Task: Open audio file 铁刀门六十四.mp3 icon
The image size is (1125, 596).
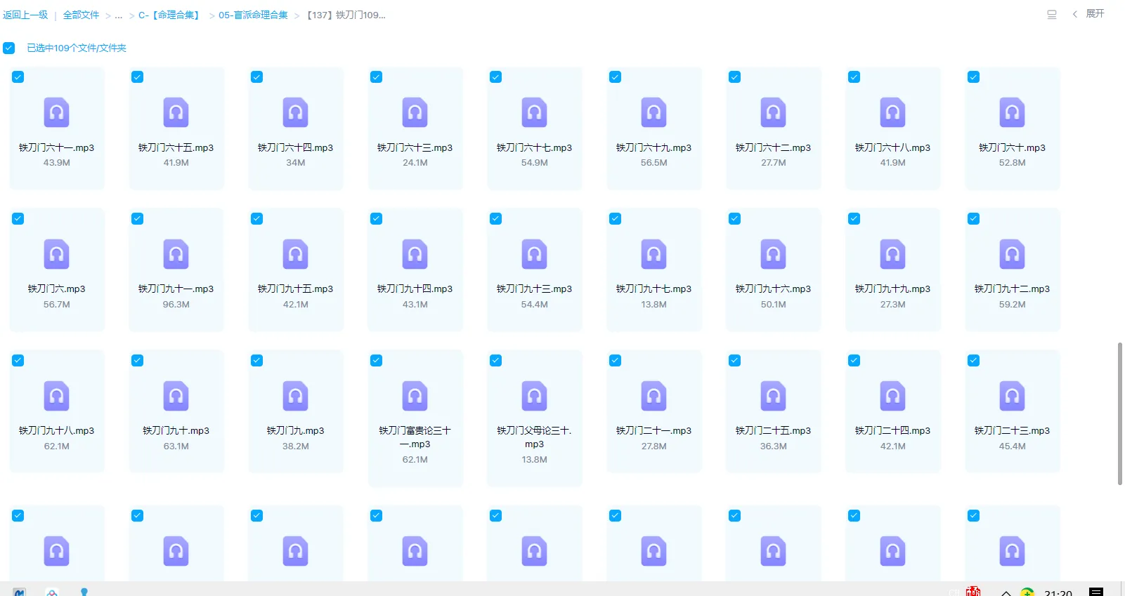Action: 296,112
